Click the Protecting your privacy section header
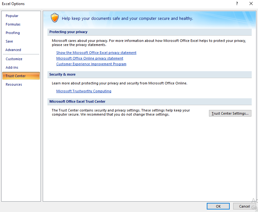The image size is (258, 212). coord(68,32)
